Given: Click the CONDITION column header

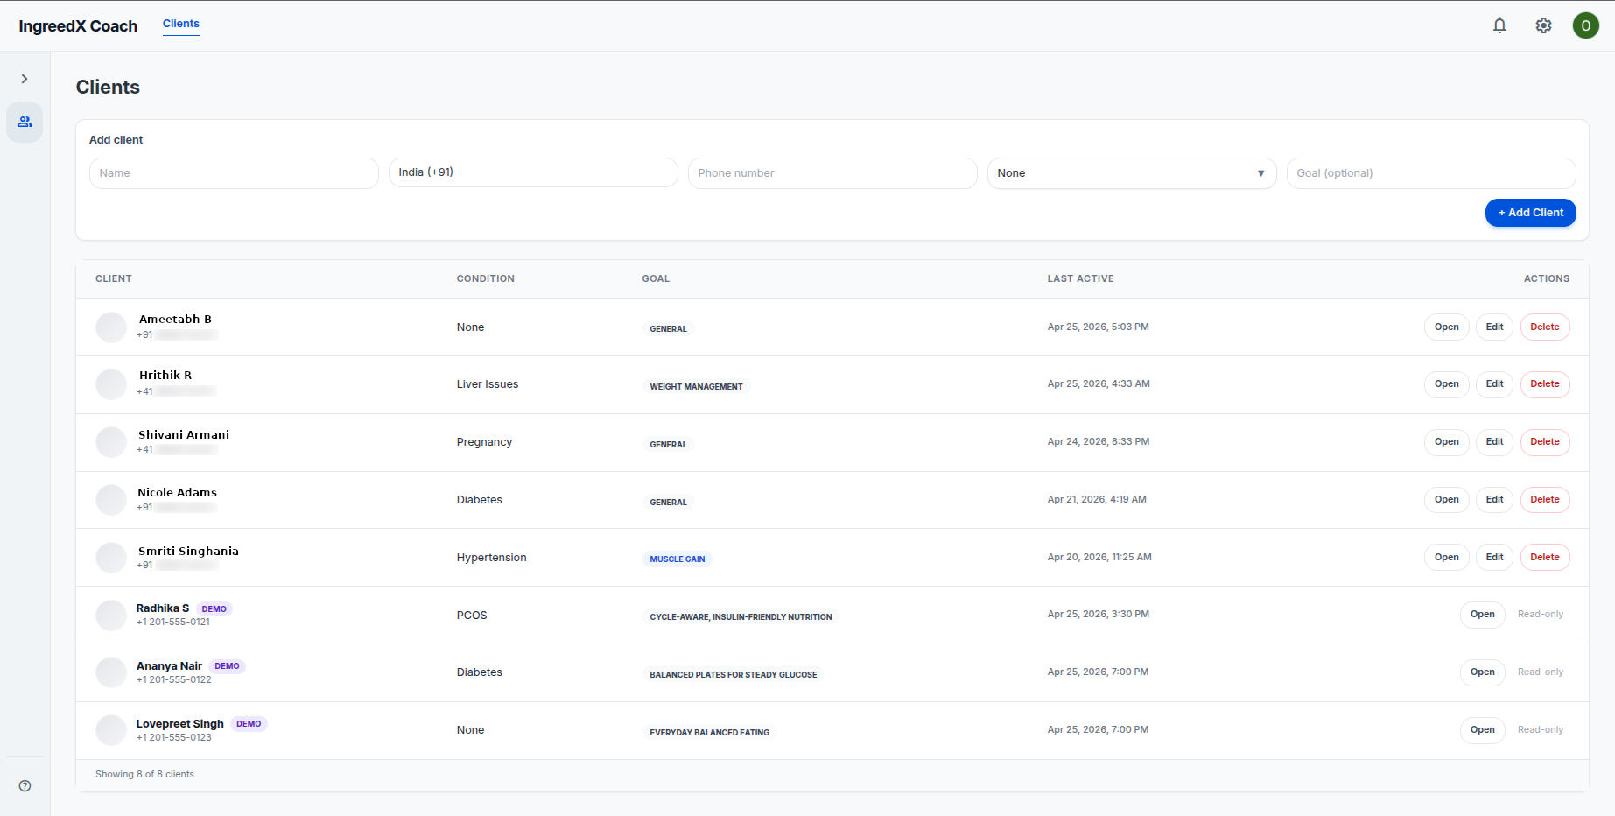Looking at the screenshot, I should click(x=485, y=278).
